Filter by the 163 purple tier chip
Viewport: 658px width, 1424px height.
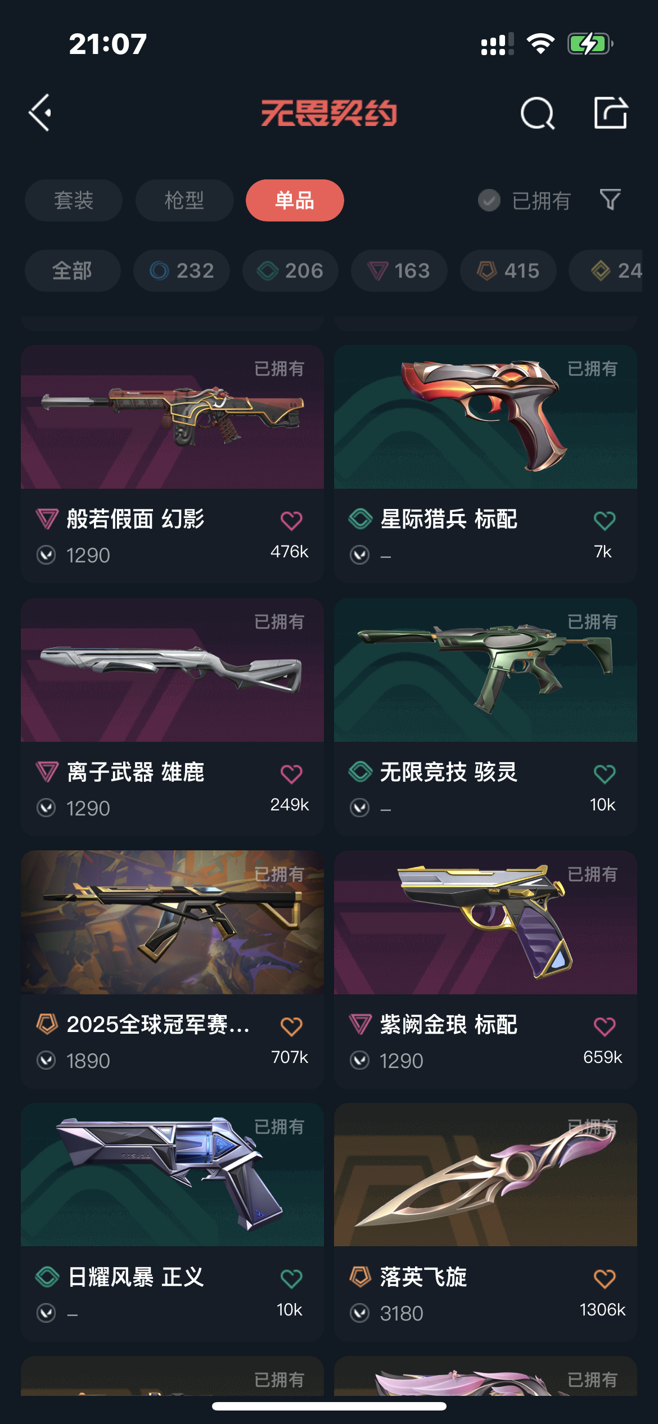coord(399,271)
